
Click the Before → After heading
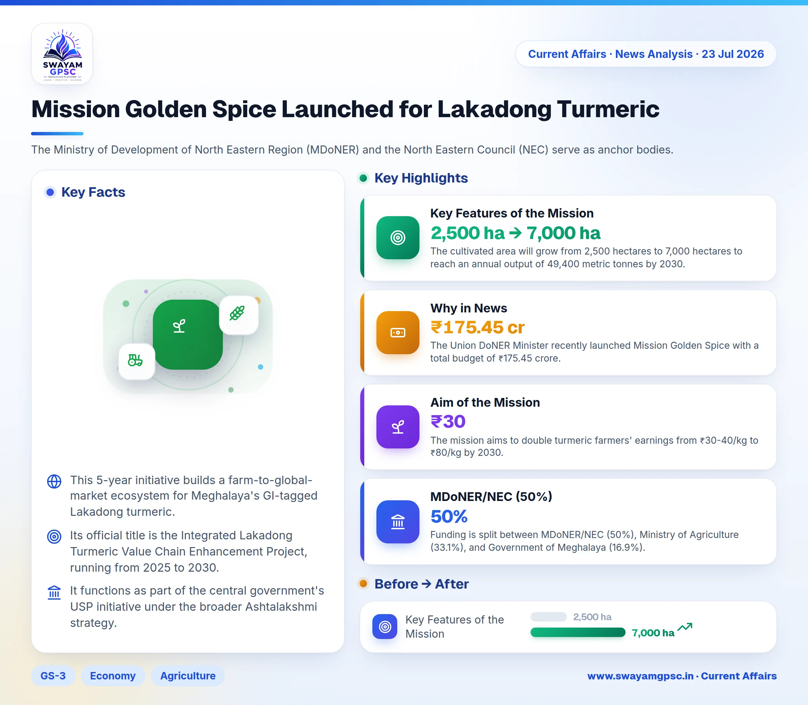tap(421, 584)
